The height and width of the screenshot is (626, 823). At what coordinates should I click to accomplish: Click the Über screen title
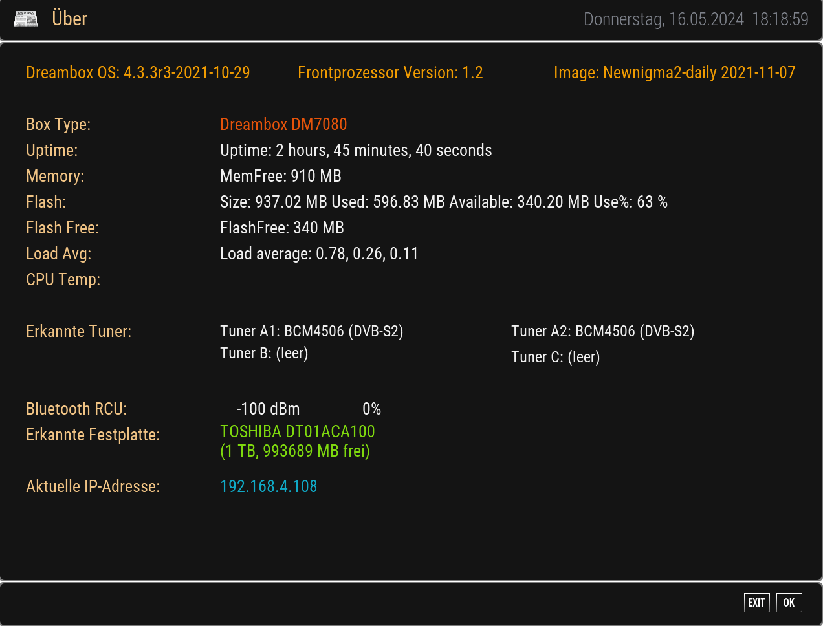[x=69, y=19]
